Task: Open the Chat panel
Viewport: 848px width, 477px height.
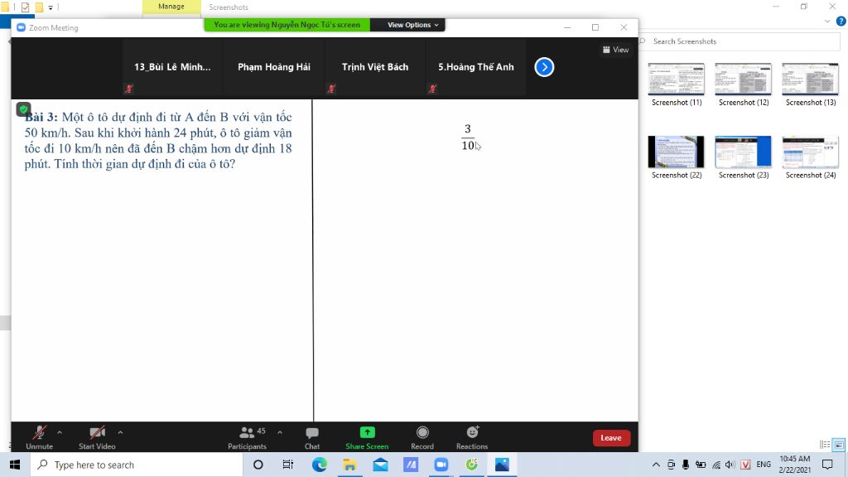Action: [312, 437]
